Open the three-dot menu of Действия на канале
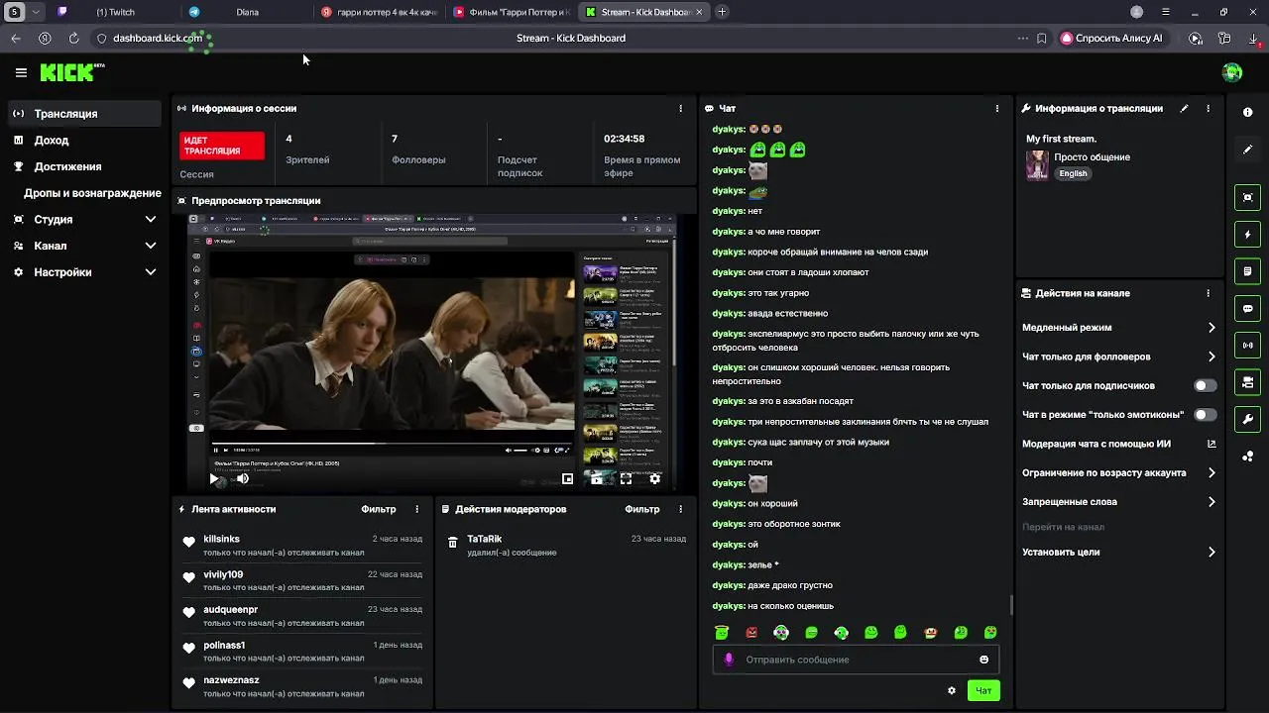 pos(1208,293)
